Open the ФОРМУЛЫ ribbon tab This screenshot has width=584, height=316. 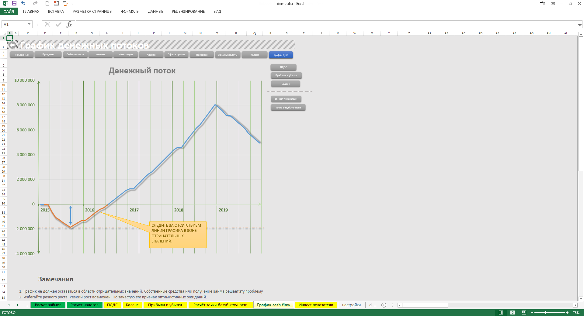click(130, 12)
